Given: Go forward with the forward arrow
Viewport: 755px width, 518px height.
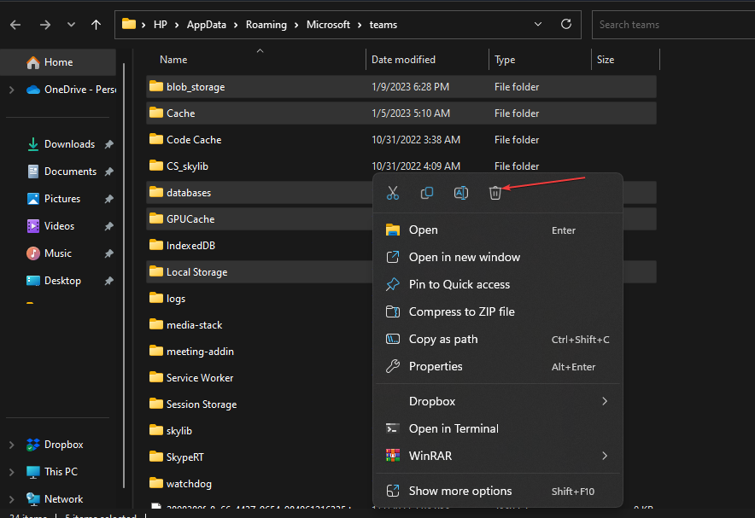Looking at the screenshot, I should [x=44, y=25].
